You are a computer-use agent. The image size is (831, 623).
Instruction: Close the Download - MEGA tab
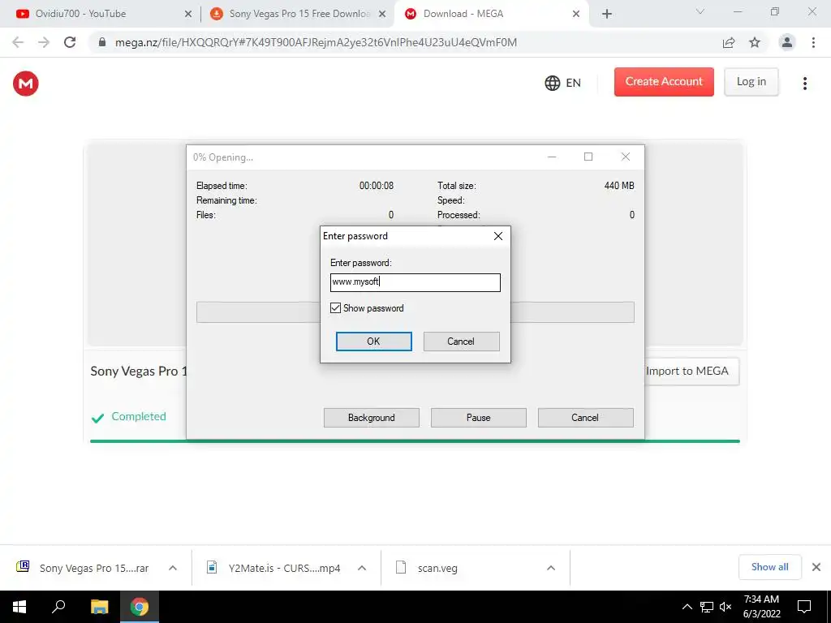click(x=576, y=14)
